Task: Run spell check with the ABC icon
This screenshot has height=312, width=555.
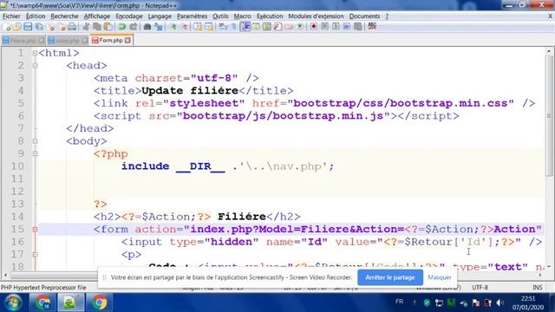Action: [x=372, y=27]
